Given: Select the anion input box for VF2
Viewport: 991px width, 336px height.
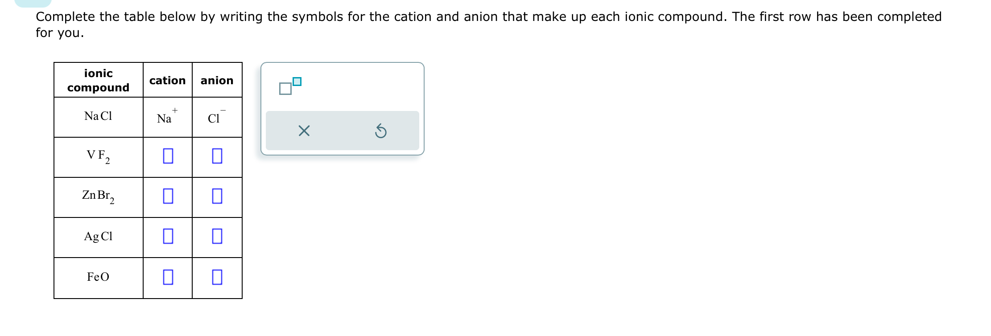Looking at the screenshot, I should [217, 156].
